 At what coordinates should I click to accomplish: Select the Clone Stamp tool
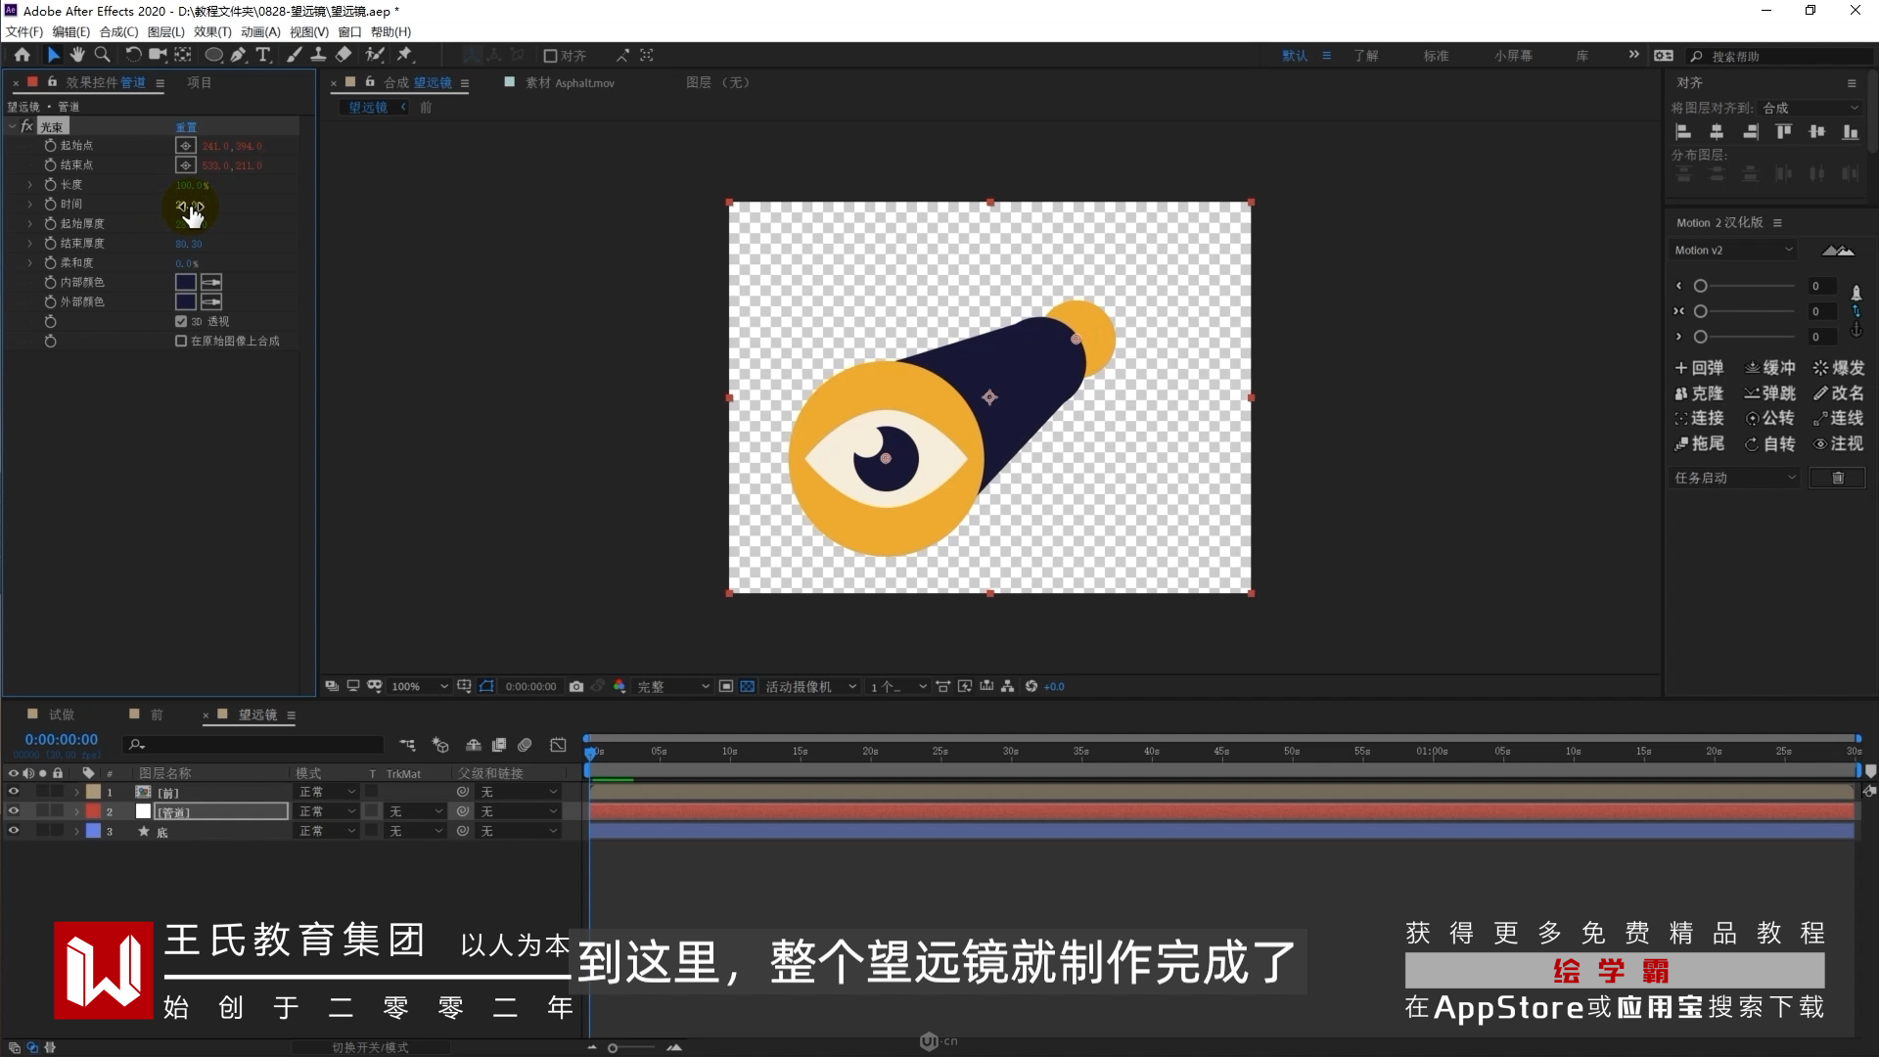318,55
